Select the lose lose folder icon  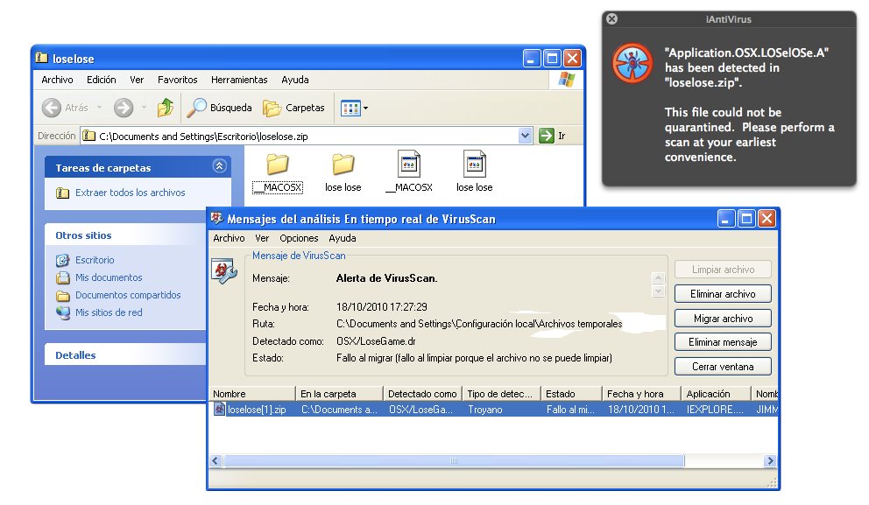pyautogui.click(x=343, y=164)
